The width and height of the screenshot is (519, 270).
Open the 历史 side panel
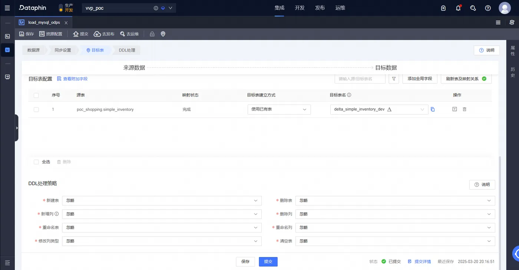point(513,72)
